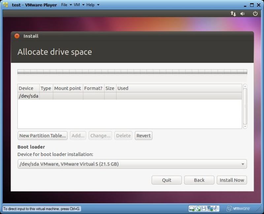Click the vmware logo in status bar
264x214 pixels.
238,208
